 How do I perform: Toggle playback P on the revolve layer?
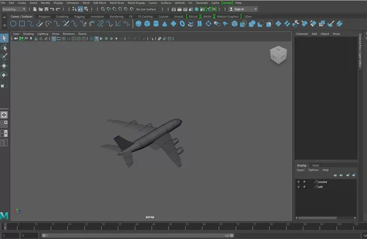coord(305,181)
